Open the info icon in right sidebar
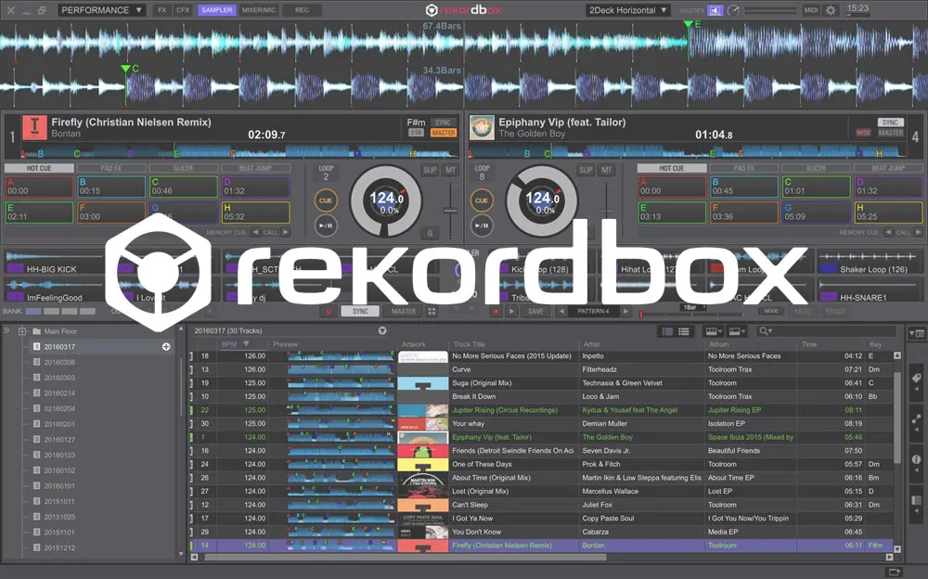 916,459
